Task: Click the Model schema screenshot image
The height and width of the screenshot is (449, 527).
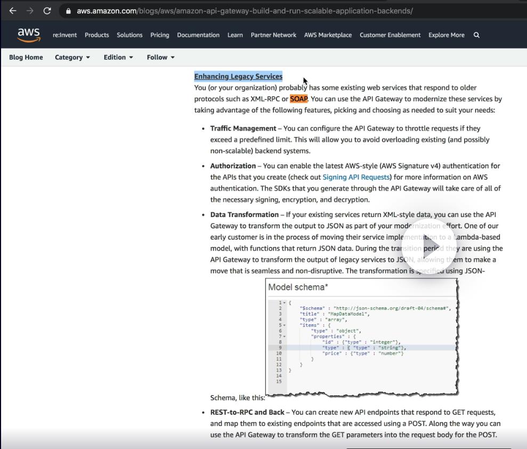Action: pyautogui.click(x=362, y=337)
